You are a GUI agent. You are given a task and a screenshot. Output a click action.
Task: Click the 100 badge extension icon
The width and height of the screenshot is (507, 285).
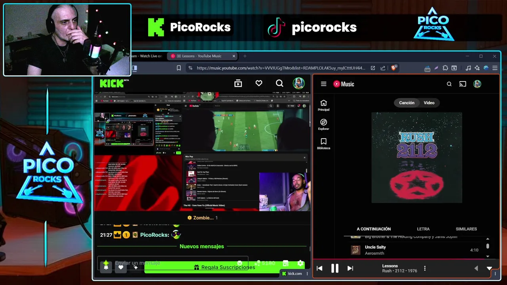427,68
